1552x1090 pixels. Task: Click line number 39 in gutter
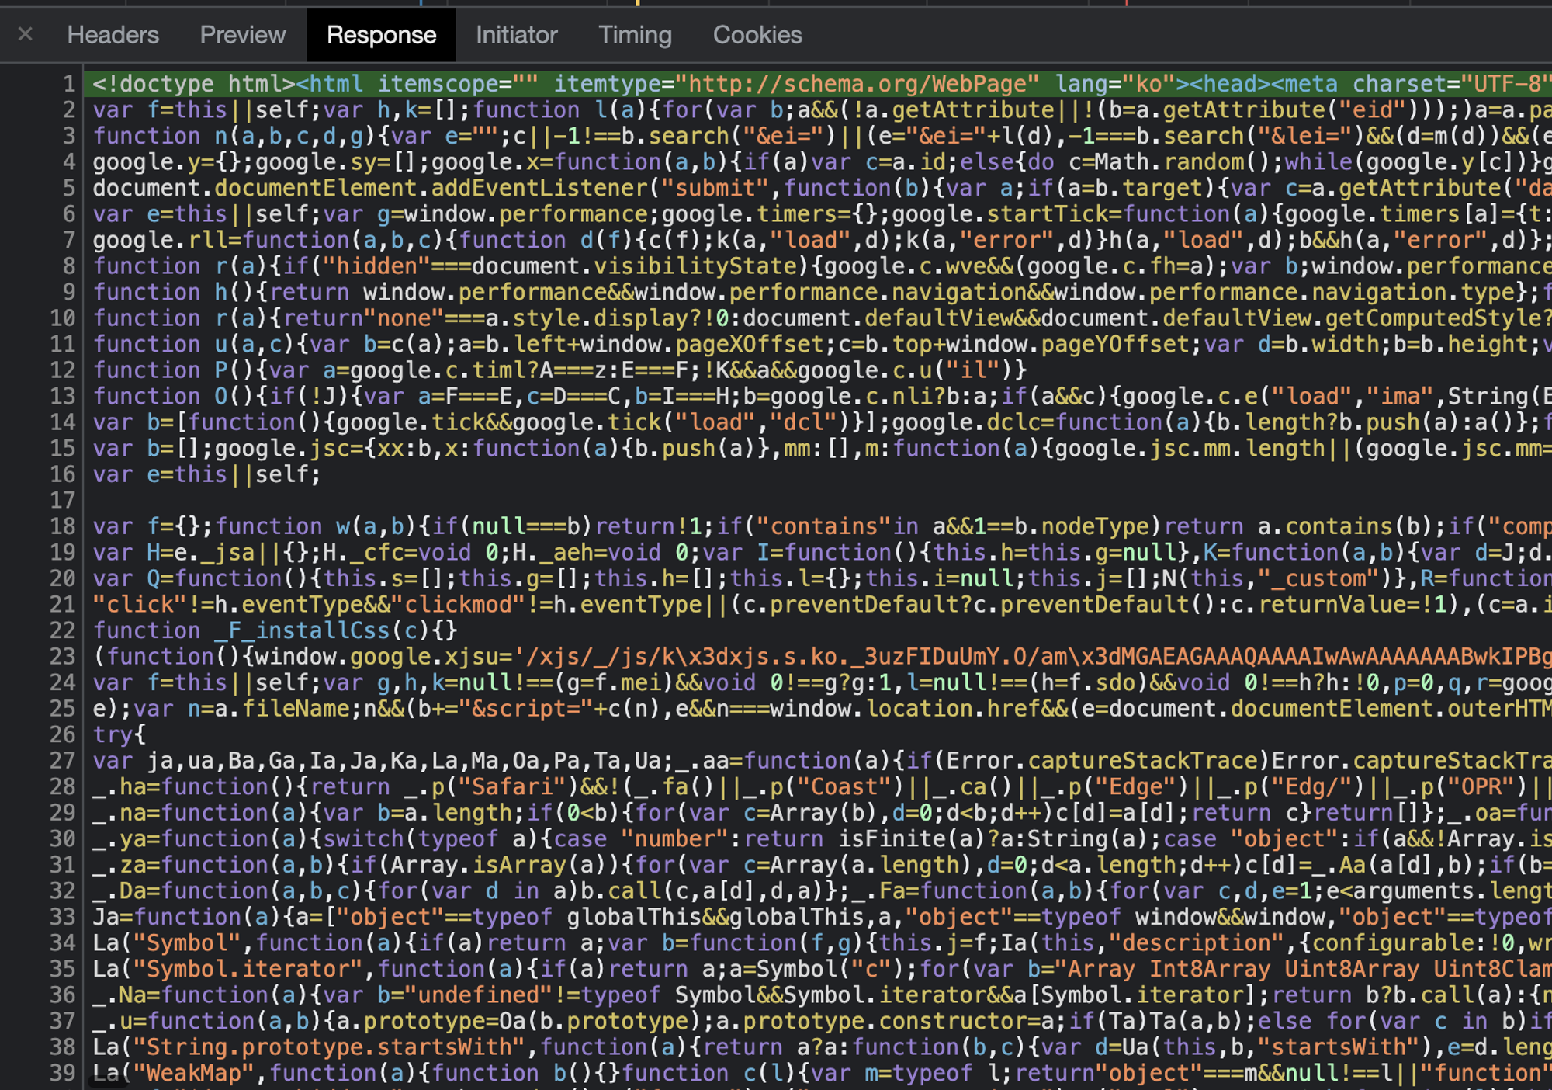(63, 1073)
